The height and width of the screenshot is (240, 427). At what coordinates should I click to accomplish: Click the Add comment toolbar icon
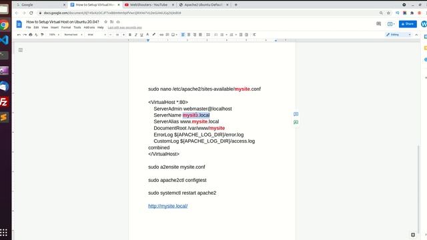[167, 35]
